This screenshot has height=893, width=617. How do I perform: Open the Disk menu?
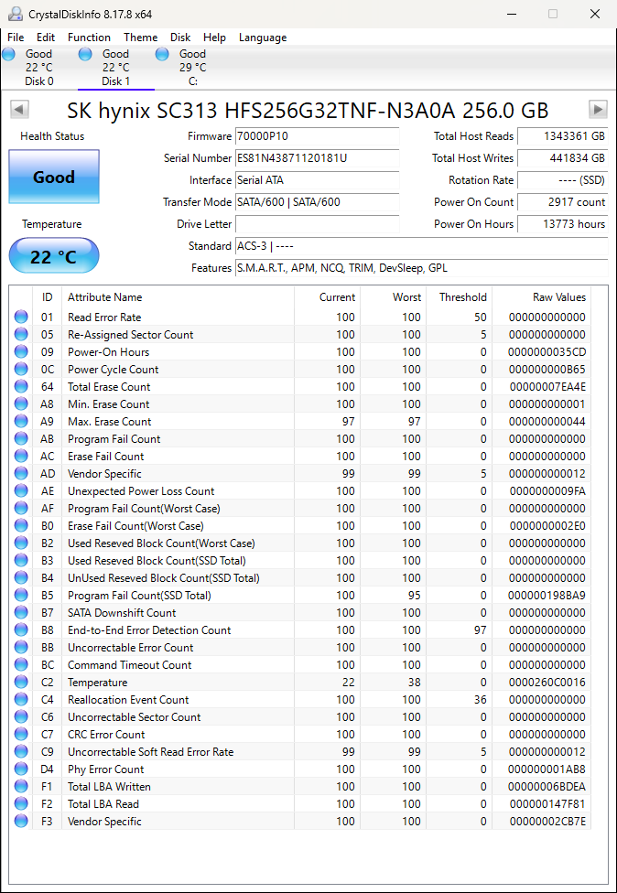(180, 38)
